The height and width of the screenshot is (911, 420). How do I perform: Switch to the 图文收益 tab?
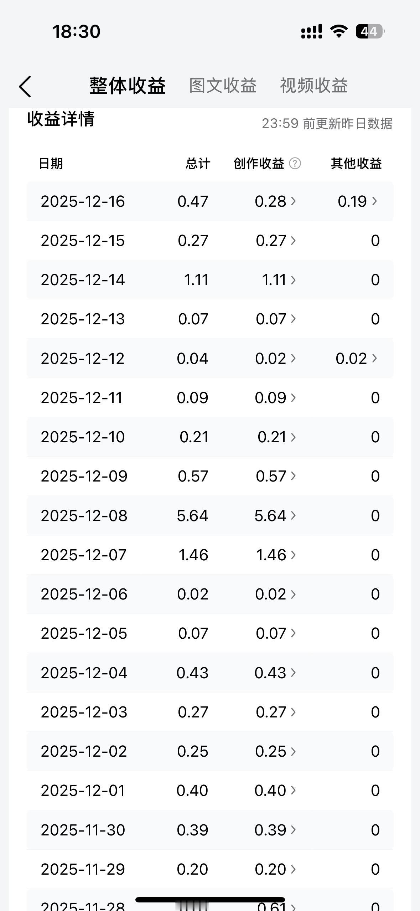[223, 86]
